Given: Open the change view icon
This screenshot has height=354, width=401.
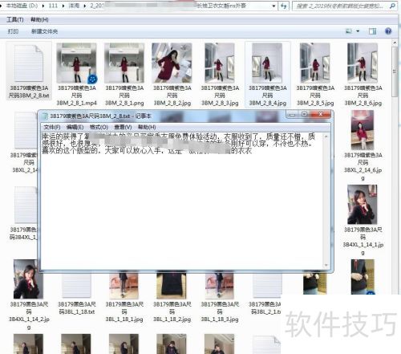Looking at the screenshot, I should coord(349,31).
